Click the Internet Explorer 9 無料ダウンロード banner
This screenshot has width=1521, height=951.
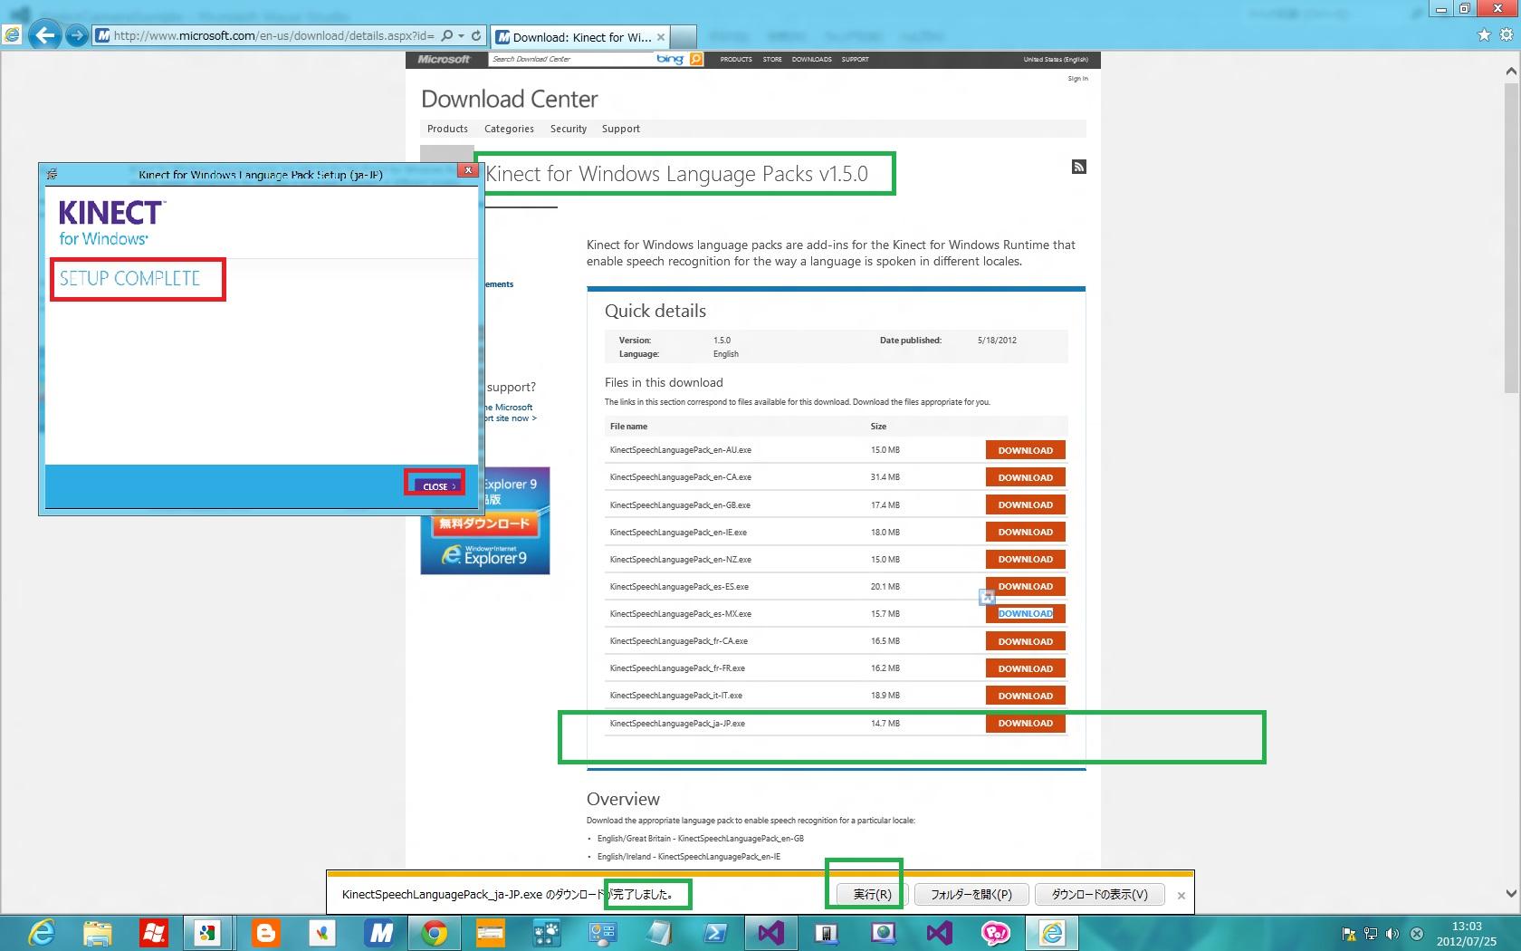(x=485, y=522)
